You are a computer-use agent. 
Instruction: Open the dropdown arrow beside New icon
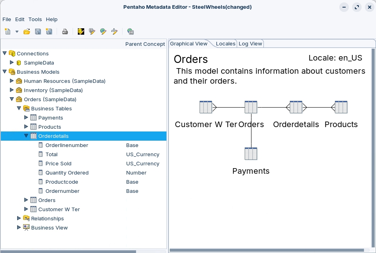pyautogui.click(x=17, y=31)
